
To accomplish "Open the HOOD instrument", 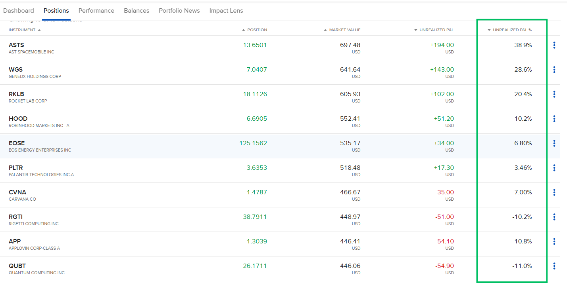I will 18,119.
